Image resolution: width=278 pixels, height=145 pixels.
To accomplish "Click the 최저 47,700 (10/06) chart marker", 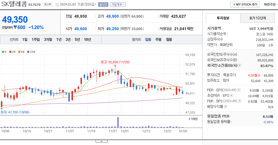I will 15,112.
